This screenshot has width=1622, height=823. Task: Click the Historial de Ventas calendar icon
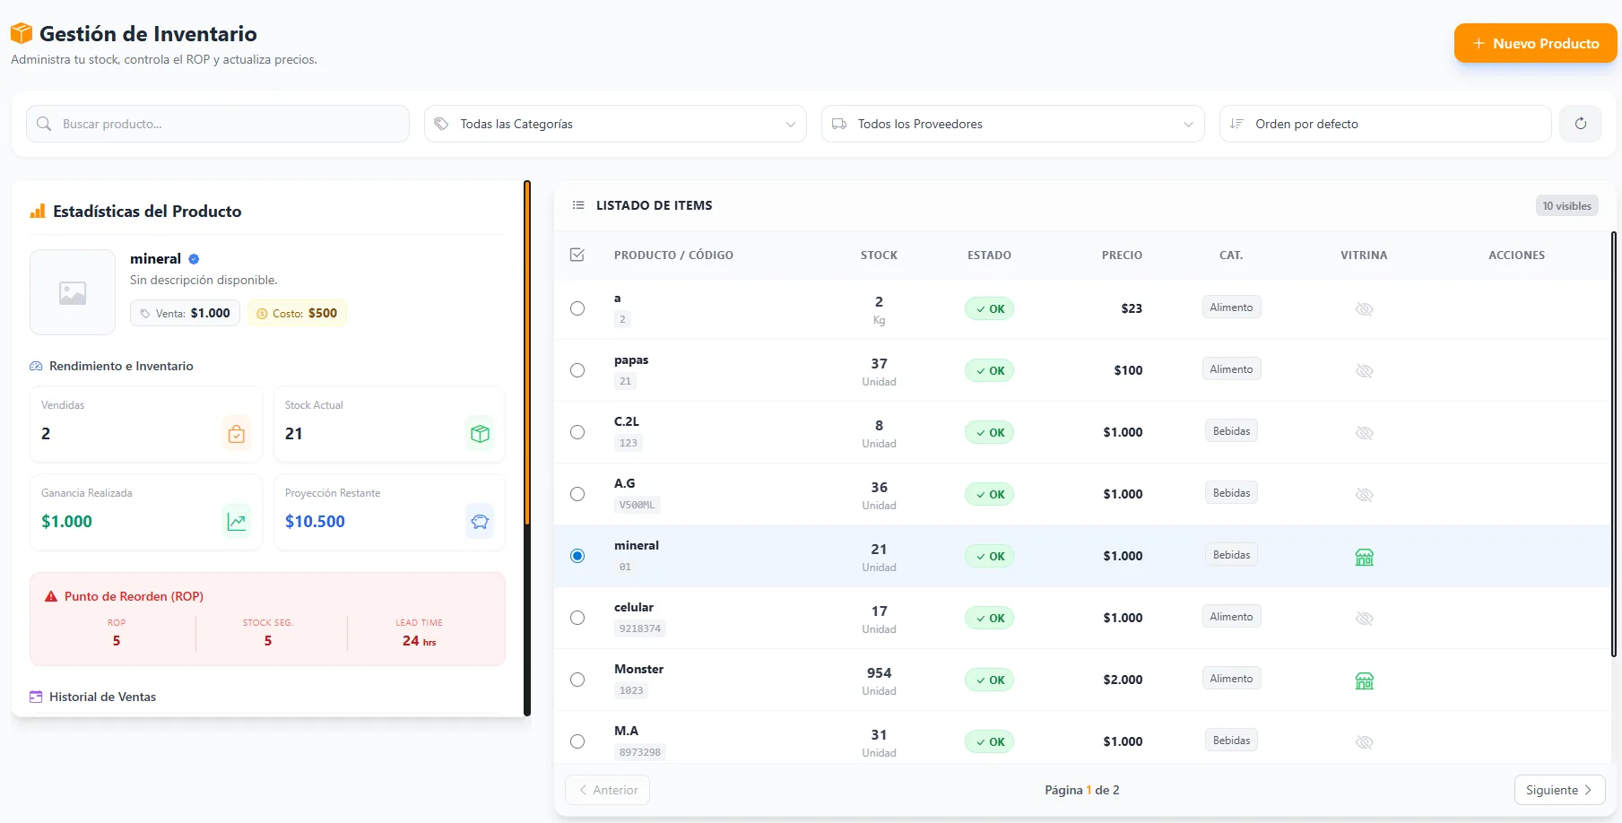[36, 697]
